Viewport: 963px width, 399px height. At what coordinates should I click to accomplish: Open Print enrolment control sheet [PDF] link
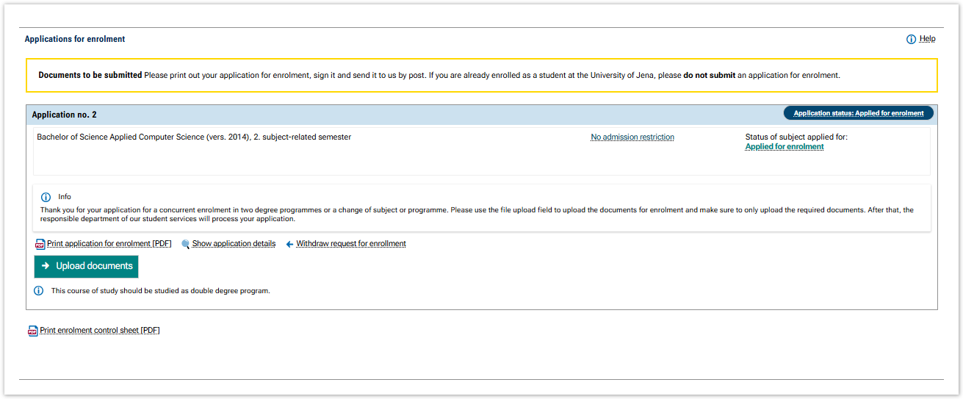(x=99, y=331)
